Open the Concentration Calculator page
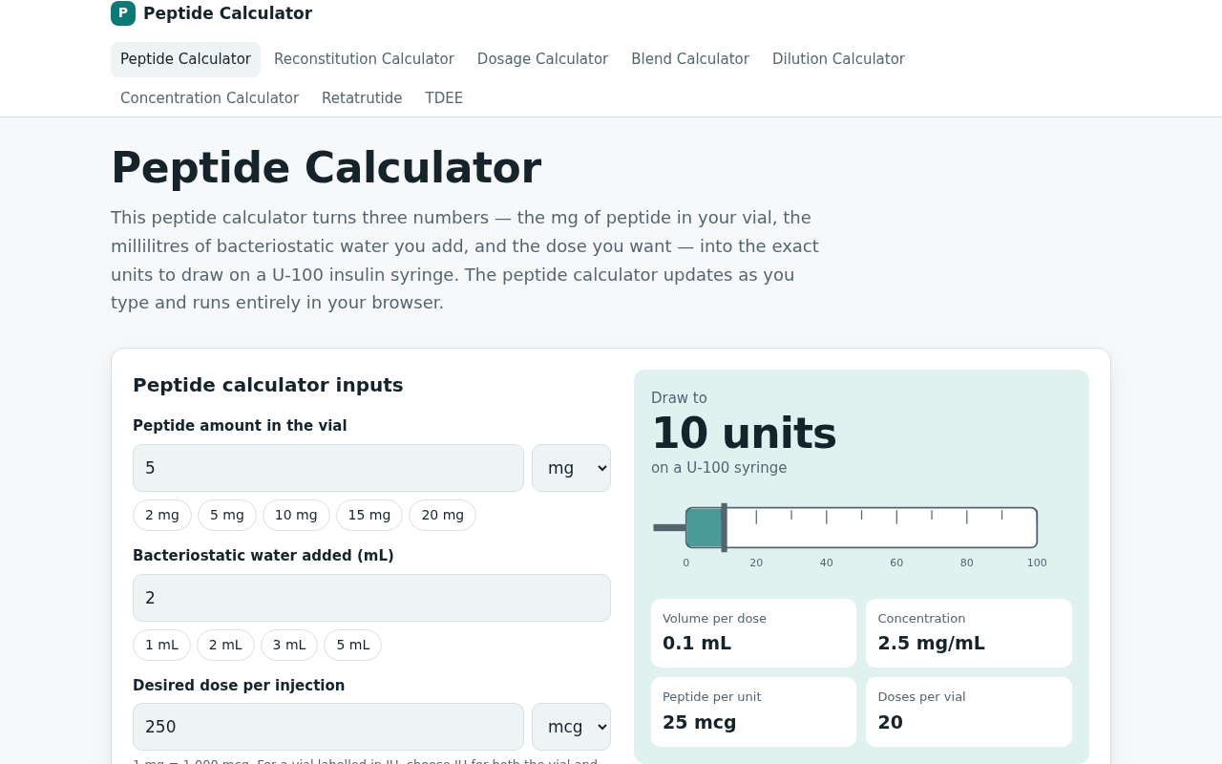The width and height of the screenshot is (1222, 764). 209,98
